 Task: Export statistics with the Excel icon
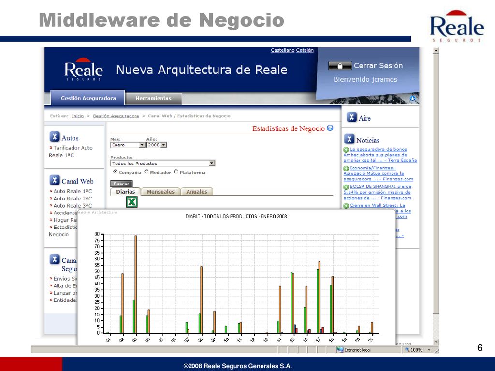(x=131, y=202)
